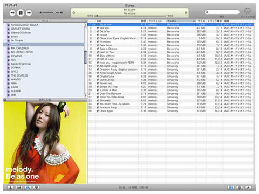The width and height of the screenshot is (259, 194).
Task: Click the ZARD playlist icon
Action: (x=8, y=87)
